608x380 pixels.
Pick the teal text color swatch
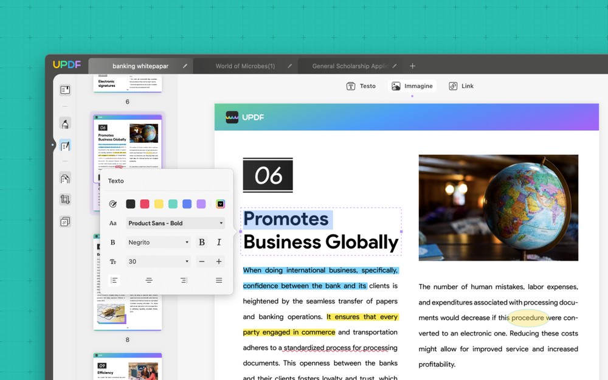173,204
